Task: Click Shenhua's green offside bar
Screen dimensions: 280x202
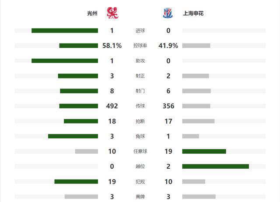Action: coord(216,167)
